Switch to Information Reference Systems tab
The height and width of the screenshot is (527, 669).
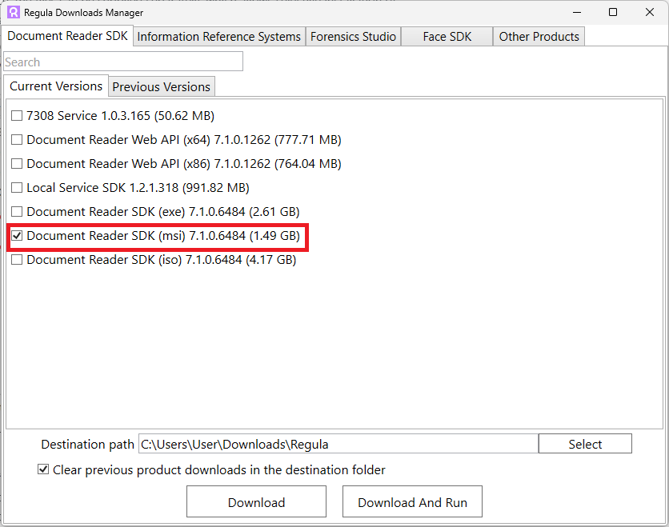tap(219, 37)
